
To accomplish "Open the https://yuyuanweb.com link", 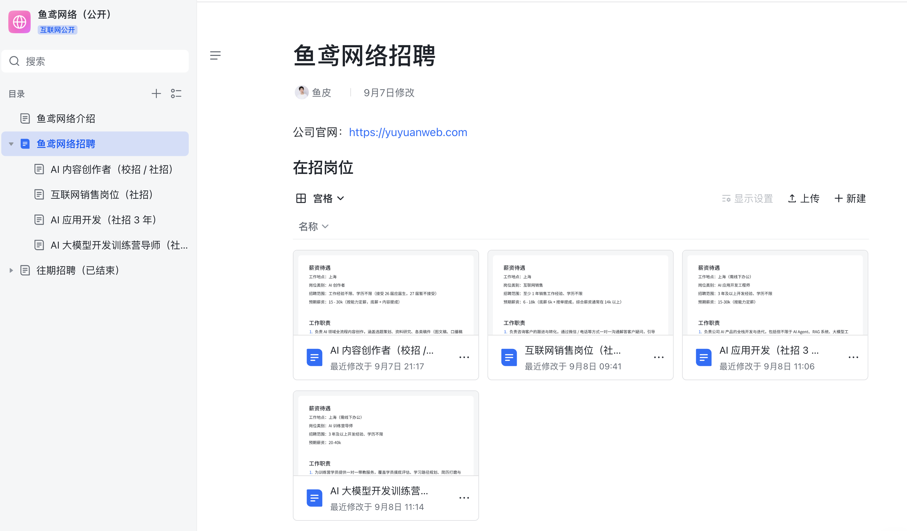I will click(x=408, y=132).
